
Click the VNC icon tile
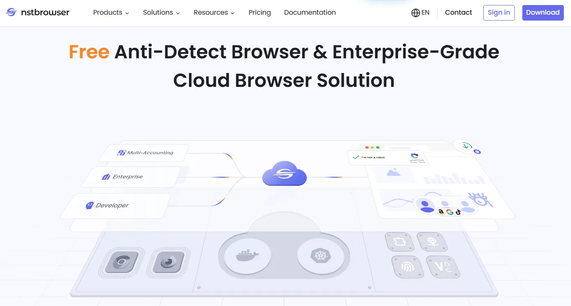(x=443, y=267)
